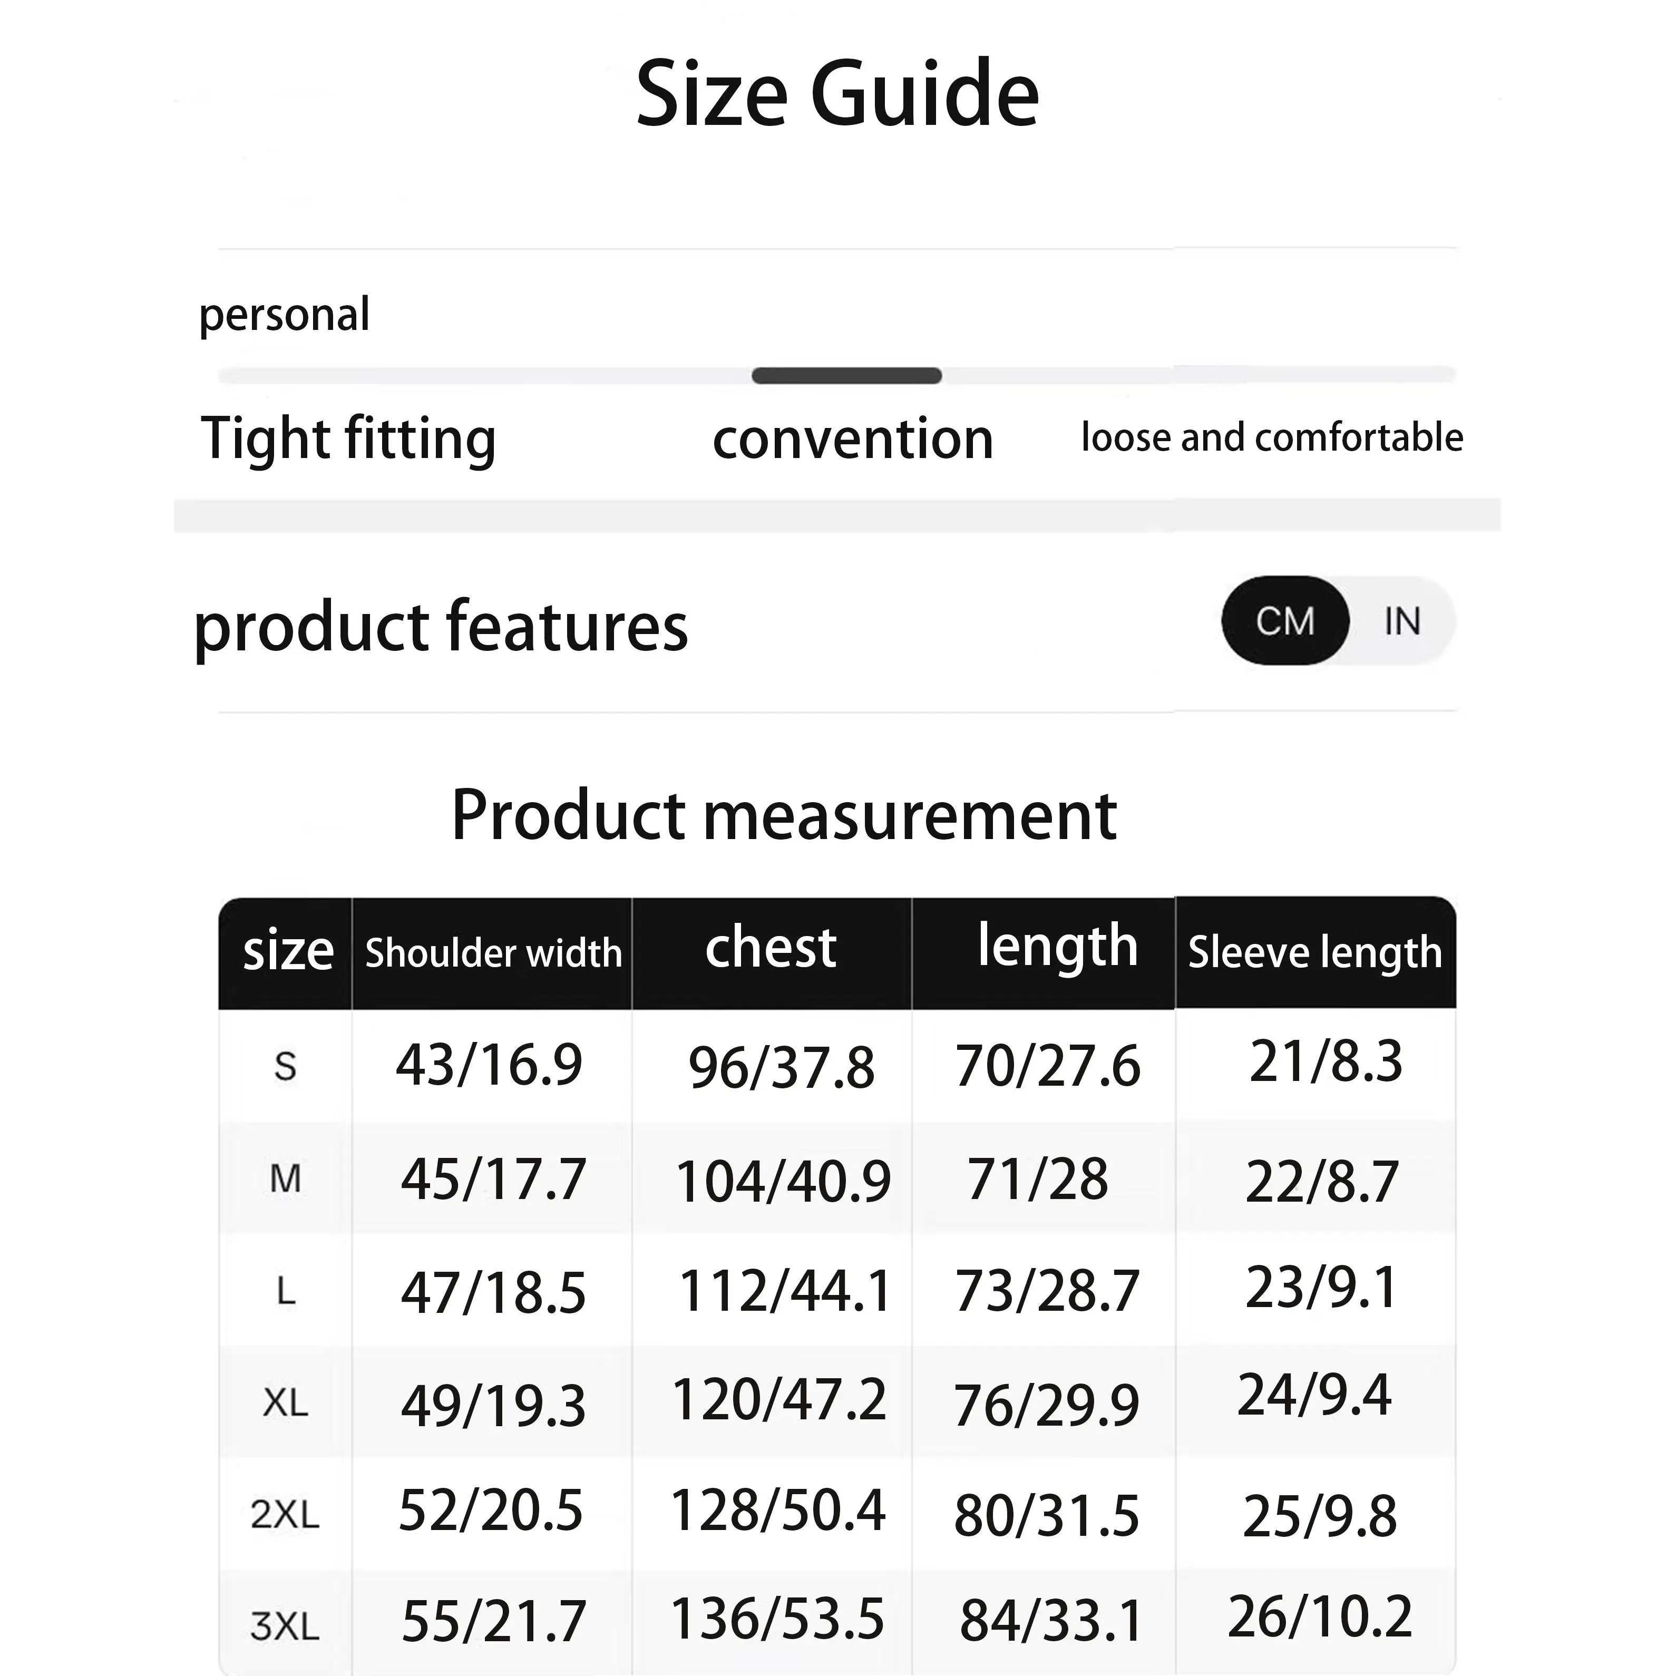Click the product features heading
The height and width of the screenshot is (1676, 1676).
tap(441, 626)
